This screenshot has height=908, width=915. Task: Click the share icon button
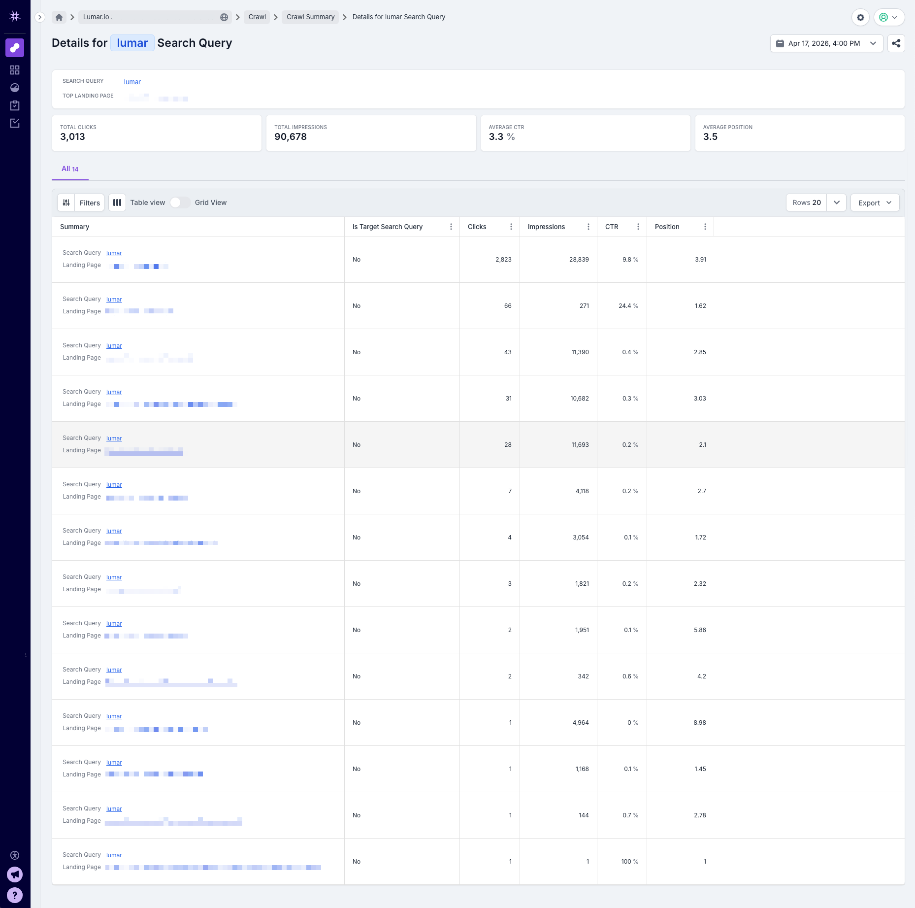(x=896, y=43)
